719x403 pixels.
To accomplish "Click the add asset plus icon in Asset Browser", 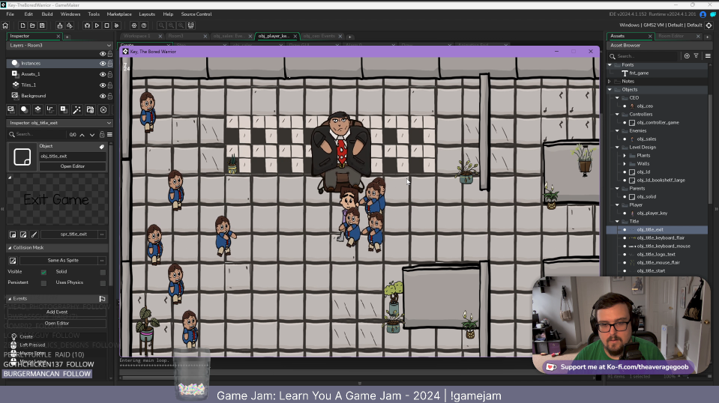I will click(687, 56).
